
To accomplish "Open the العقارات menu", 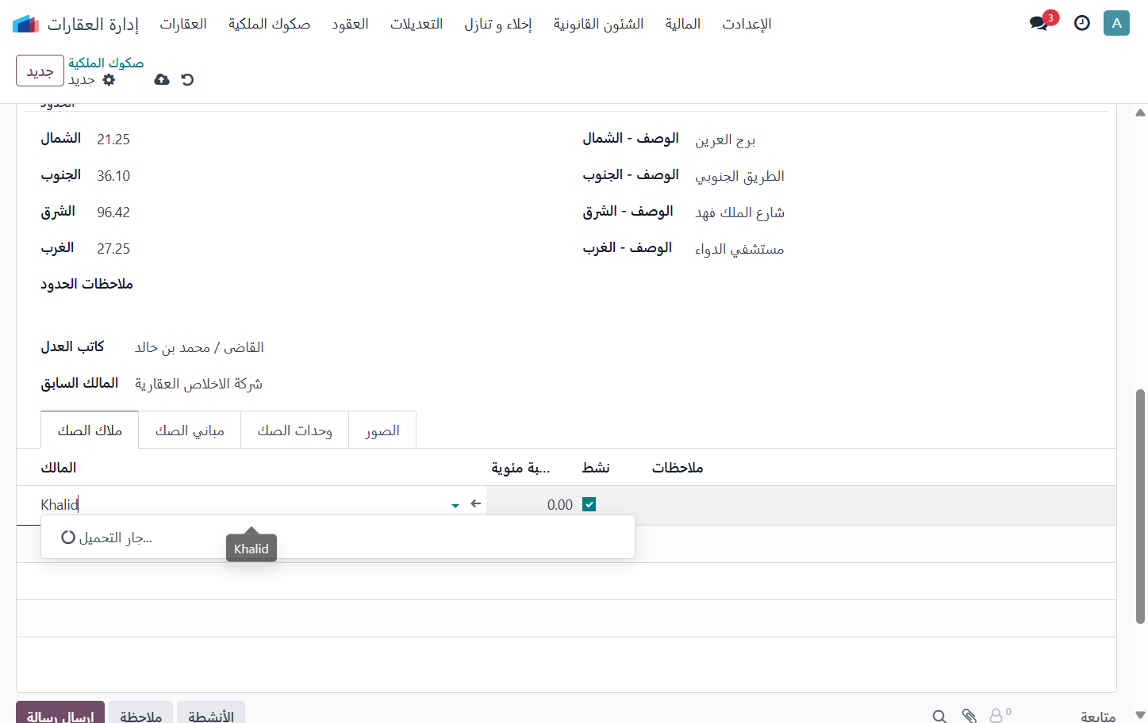I will [x=183, y=24].
